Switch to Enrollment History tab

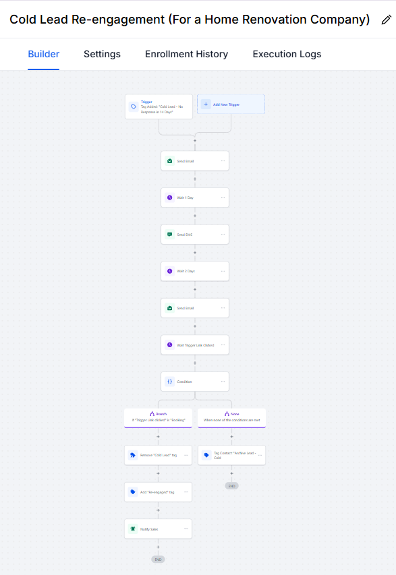click(186, 55)
